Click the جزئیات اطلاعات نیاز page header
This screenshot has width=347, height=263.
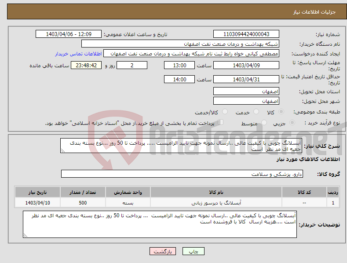(314, 12)
